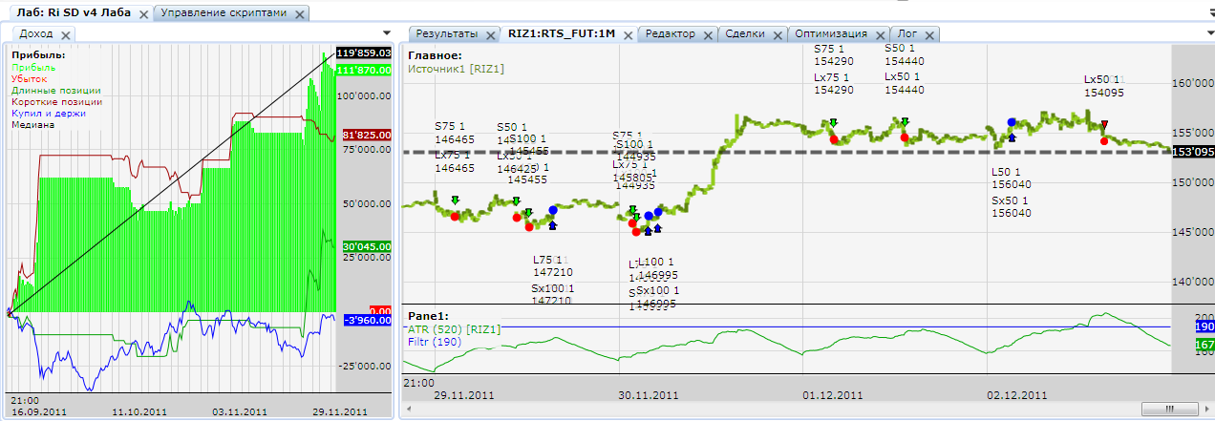Image resolution: width=1215 pixels, height=421 pixels.
Task: Open the 'Результаты' tab
Action: click(x=446, y=34)
